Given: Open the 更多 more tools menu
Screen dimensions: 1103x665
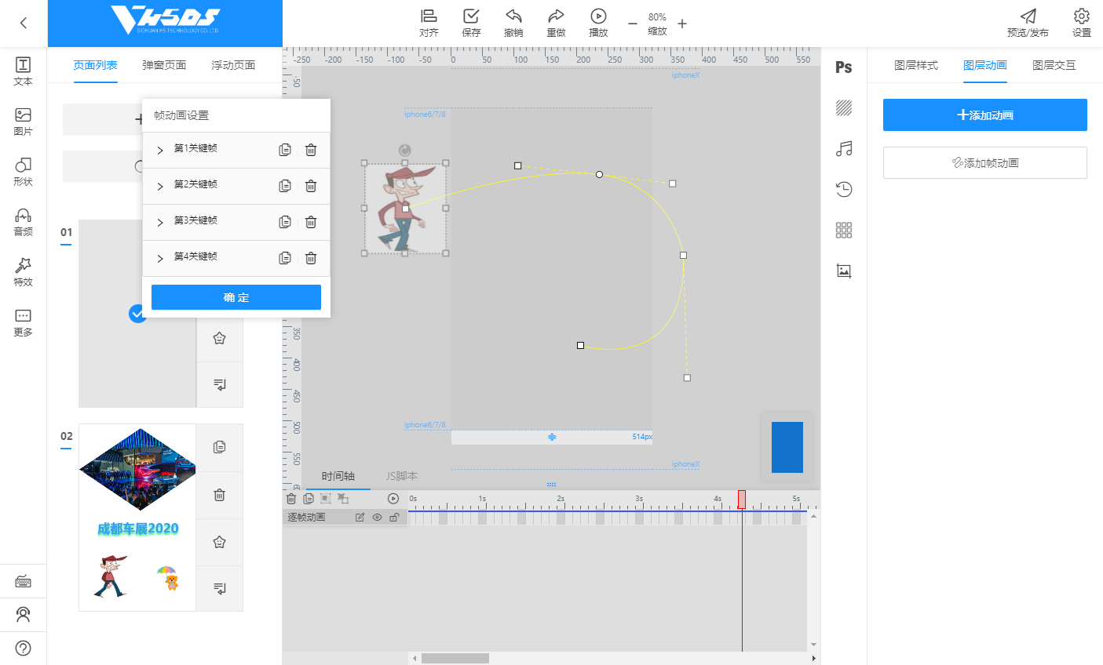Looking at the screenshot, I should coord(23,322).
